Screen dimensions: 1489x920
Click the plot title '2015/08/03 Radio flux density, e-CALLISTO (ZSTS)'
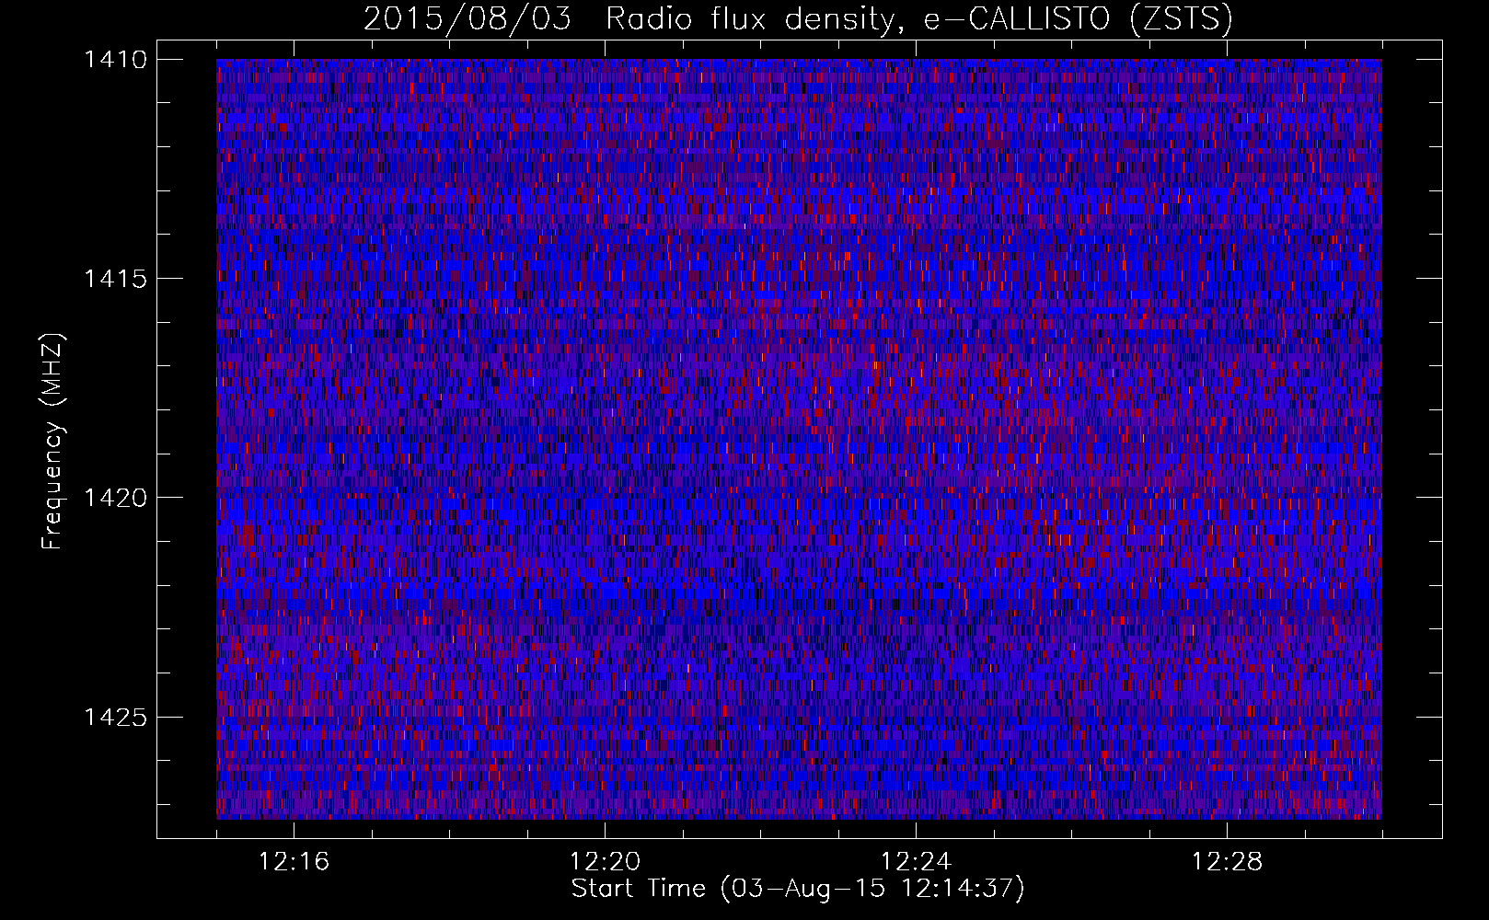pyautogui.click(x=798, y=18)
